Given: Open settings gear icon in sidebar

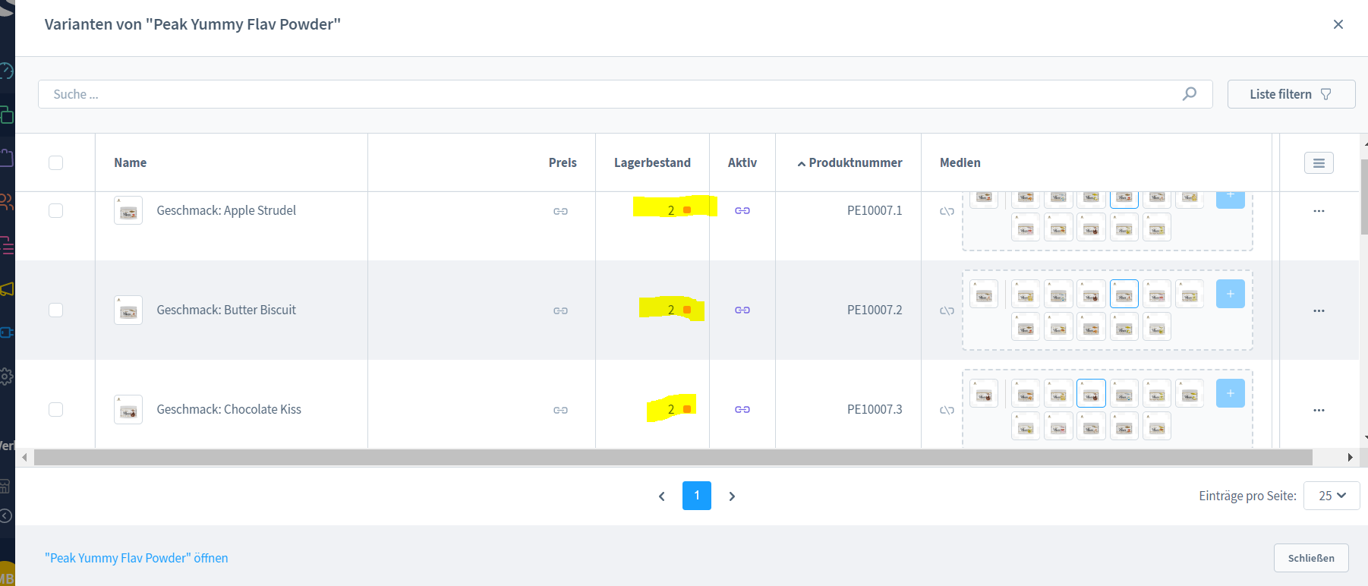Looking at the screenshot, I should 6,376.
